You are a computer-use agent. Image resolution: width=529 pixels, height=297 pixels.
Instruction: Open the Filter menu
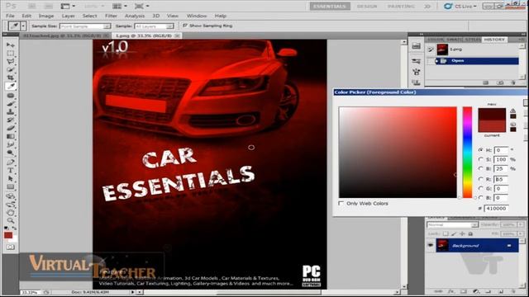coord(111,16)
